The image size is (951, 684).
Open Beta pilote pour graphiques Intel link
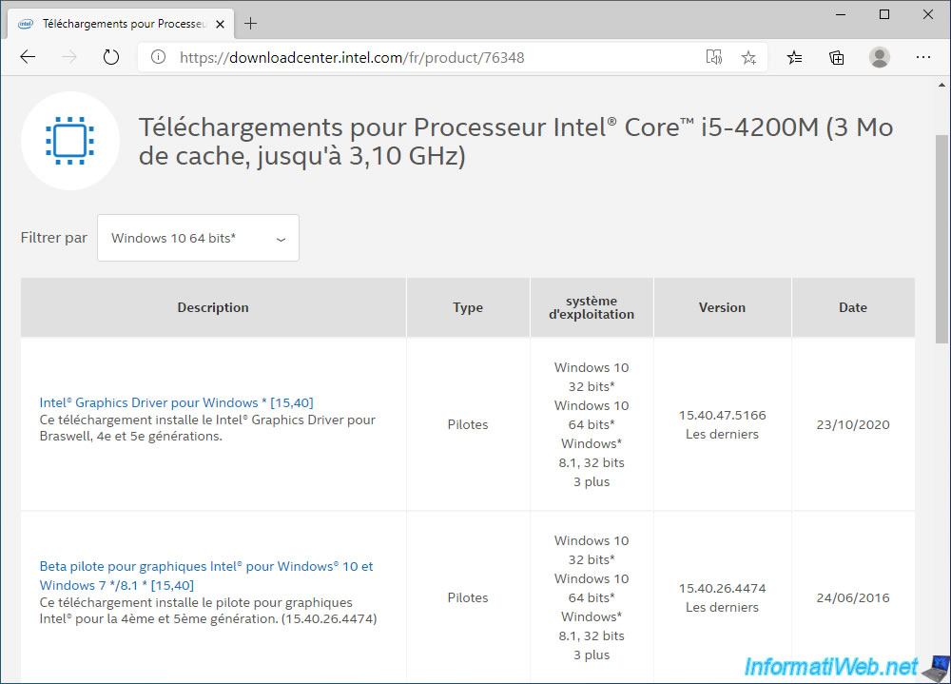206,576
